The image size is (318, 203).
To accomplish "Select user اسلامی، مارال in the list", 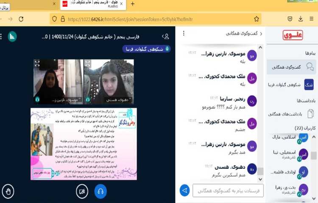I will (290, 138).
